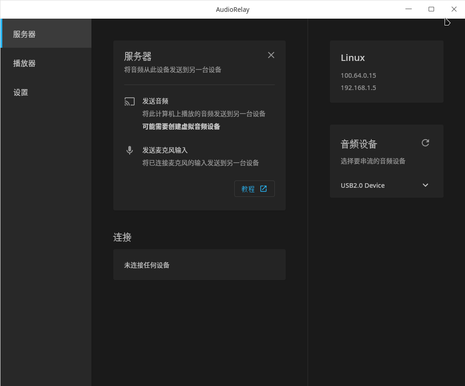Click the 音频设备 heading

(x=359, y=144)
